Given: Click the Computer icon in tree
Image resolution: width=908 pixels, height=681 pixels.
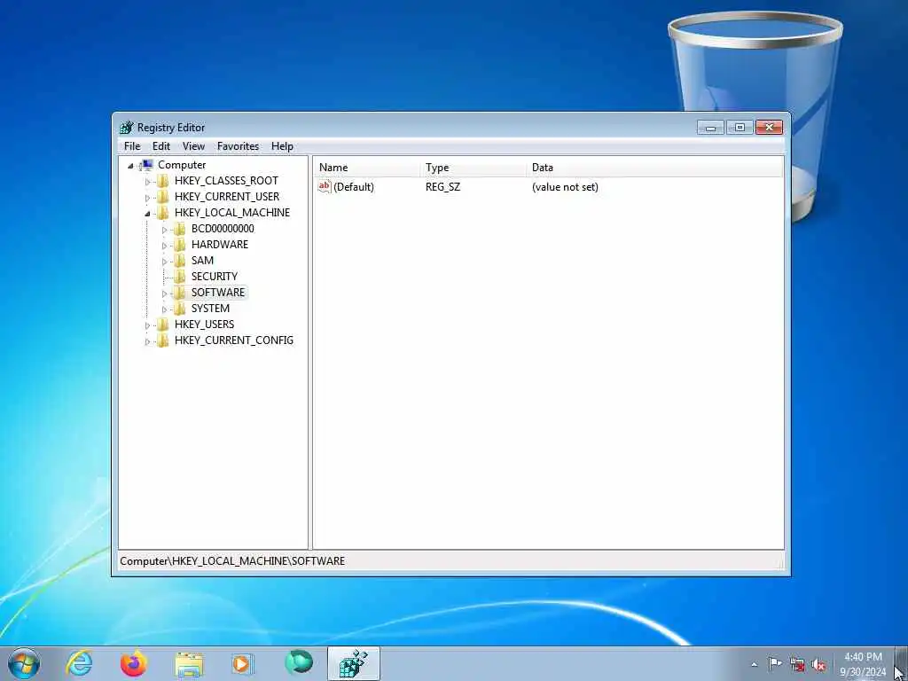Looking at the screenshot, I should (146, 165).
